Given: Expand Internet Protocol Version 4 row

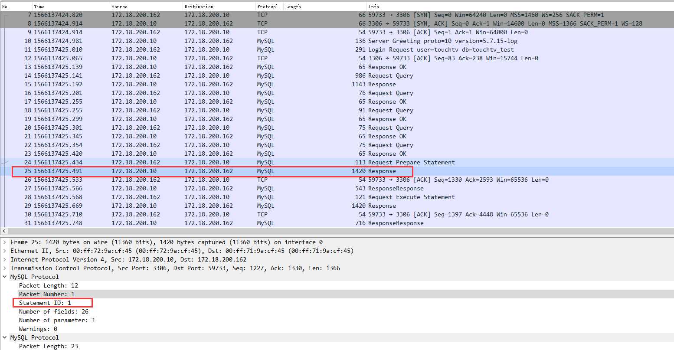Looking at the screenshot, I should (x=5, y=259).
